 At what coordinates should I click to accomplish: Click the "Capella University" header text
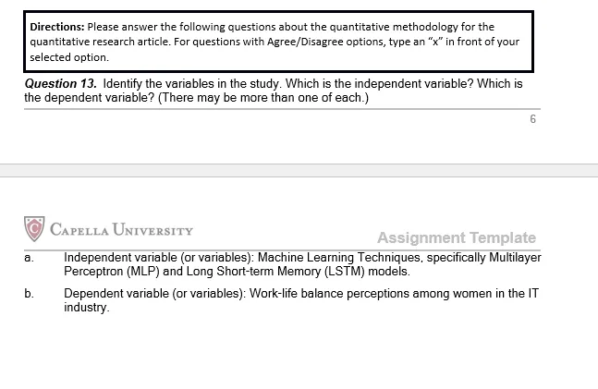tap(120, 230)
